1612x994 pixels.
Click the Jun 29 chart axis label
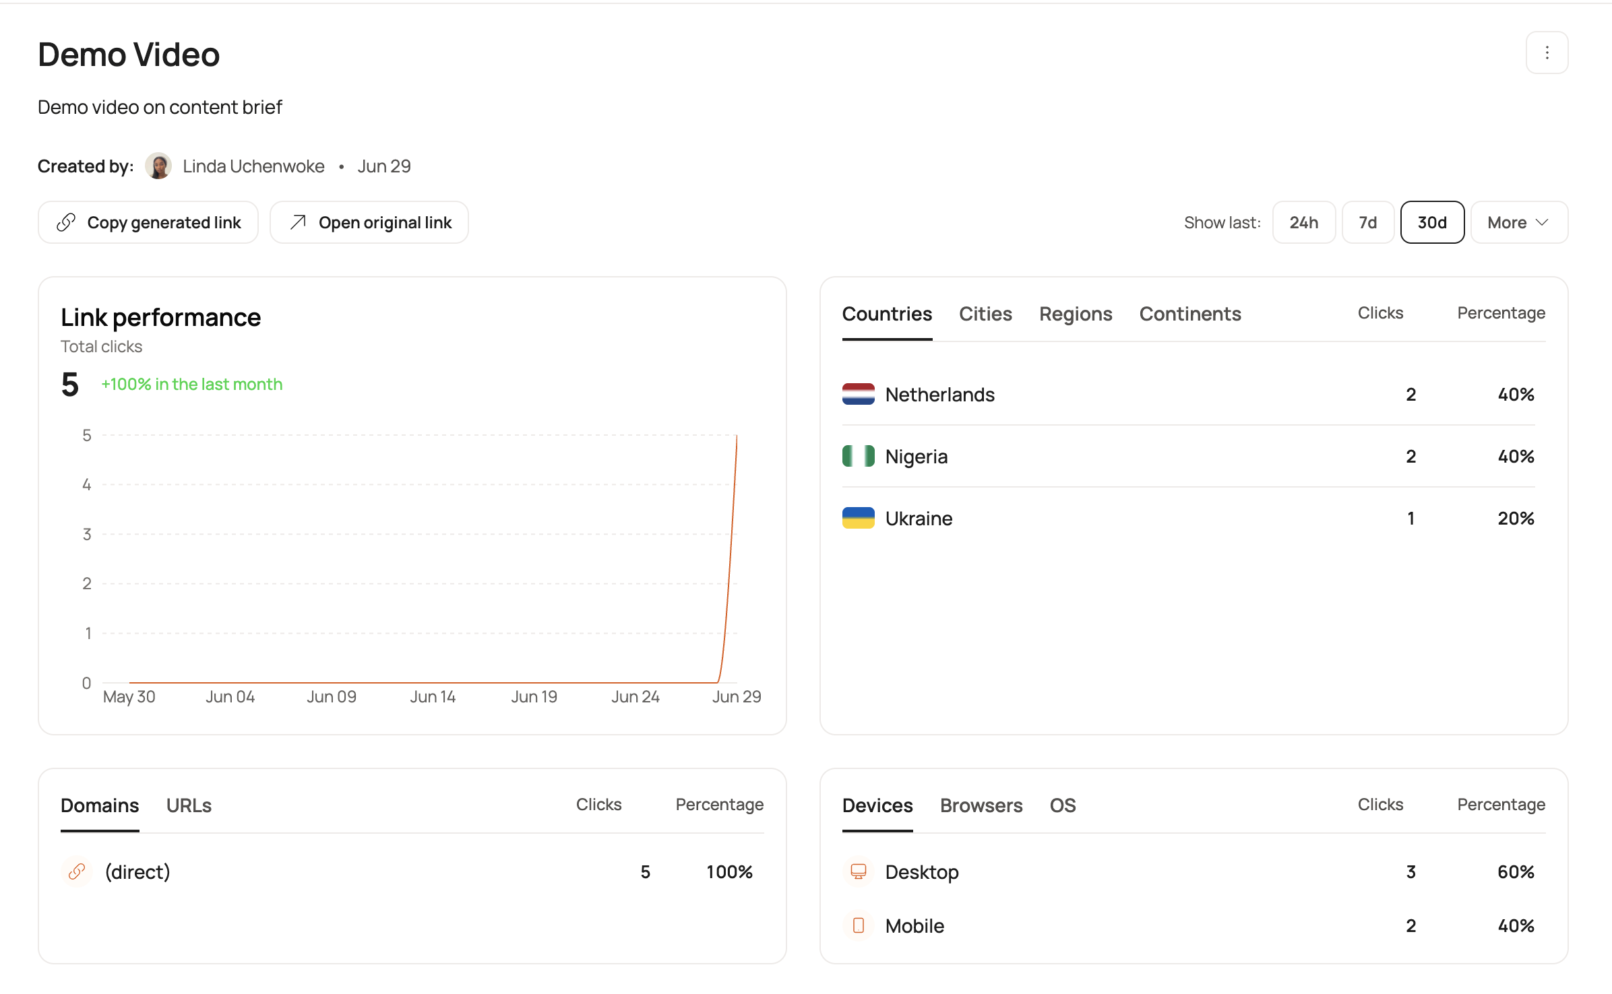(x=737, y=697)
